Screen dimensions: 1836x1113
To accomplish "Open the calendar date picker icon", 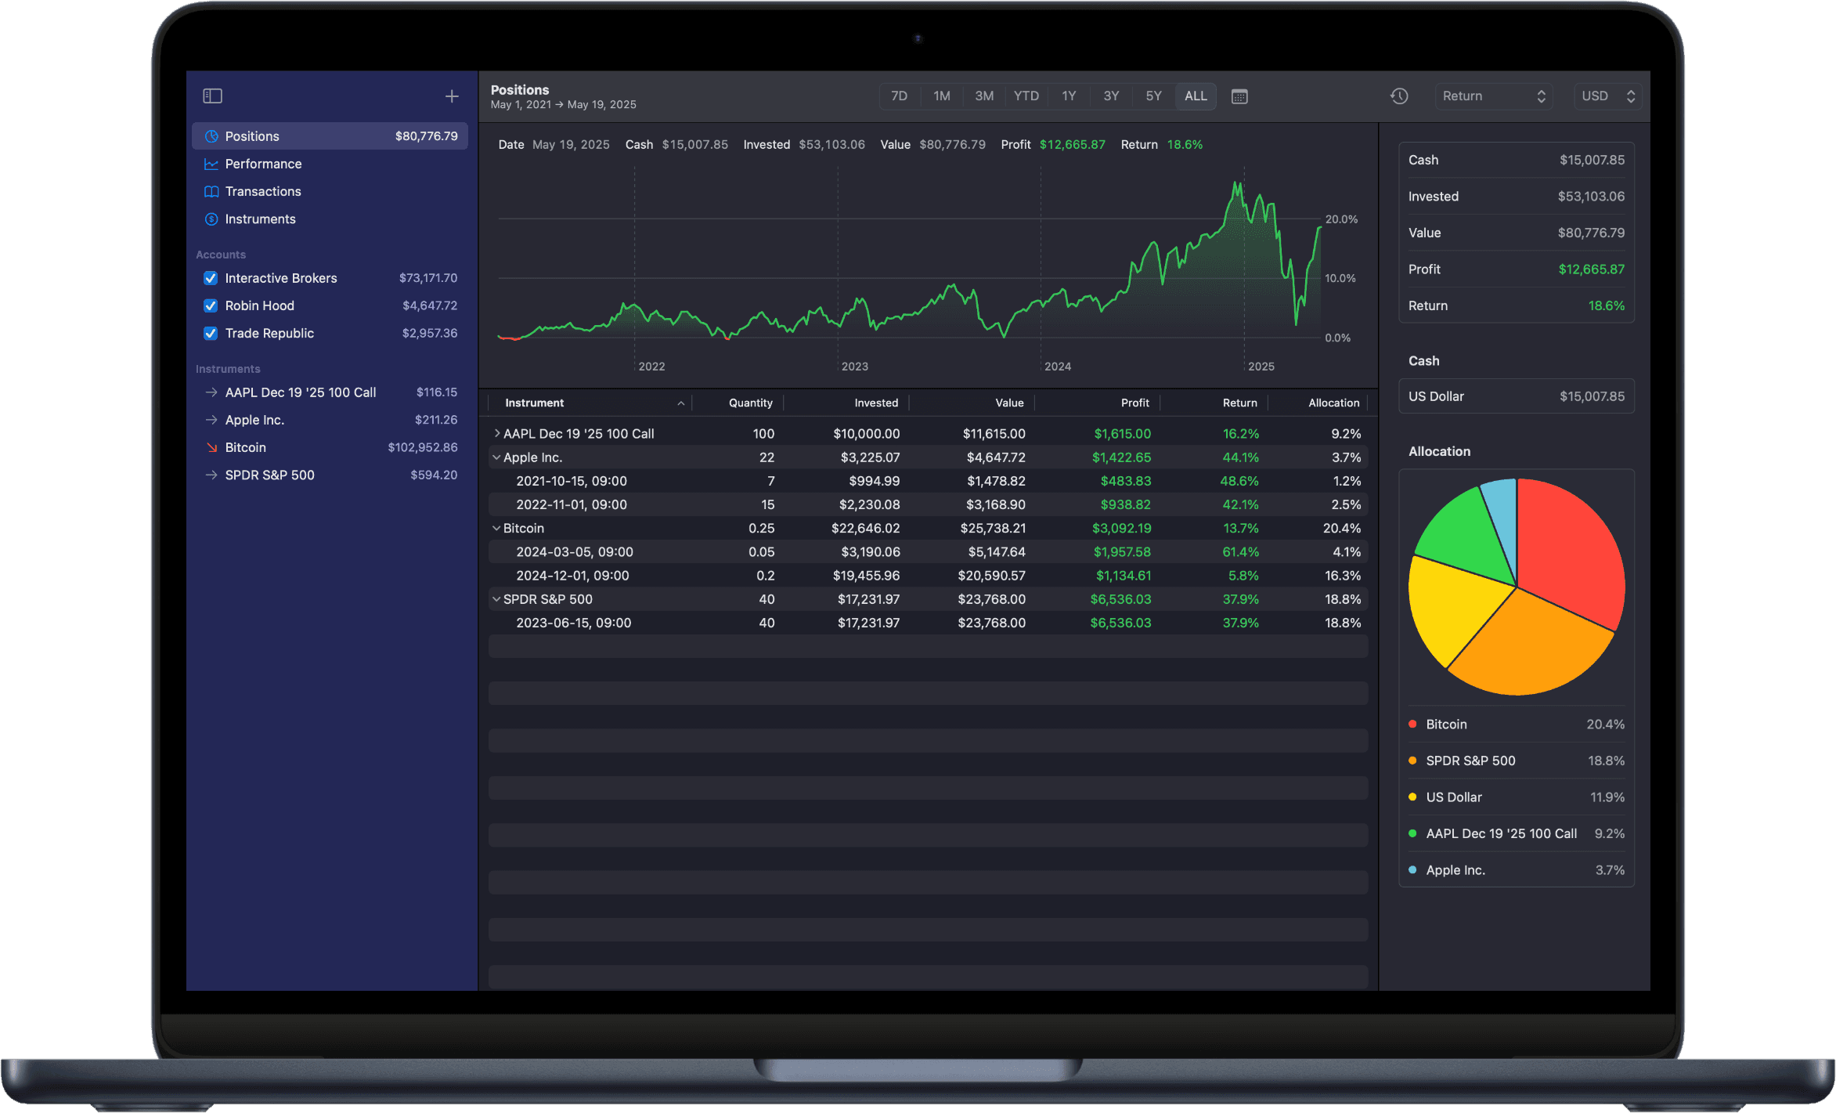I will [1239, 96].
